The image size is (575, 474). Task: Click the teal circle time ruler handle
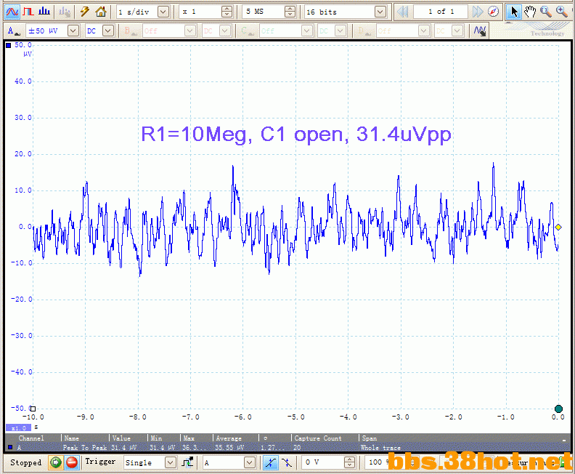(x=558, y=409)
